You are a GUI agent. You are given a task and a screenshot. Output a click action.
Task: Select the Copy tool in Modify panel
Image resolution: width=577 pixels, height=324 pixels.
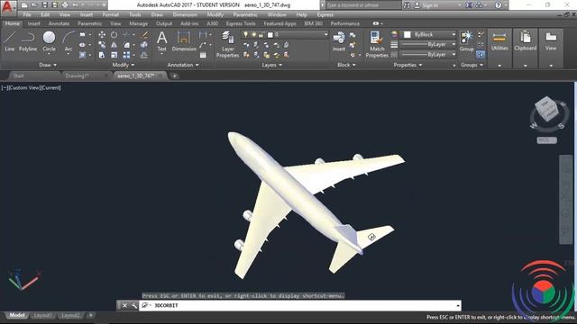coord(102,45)
